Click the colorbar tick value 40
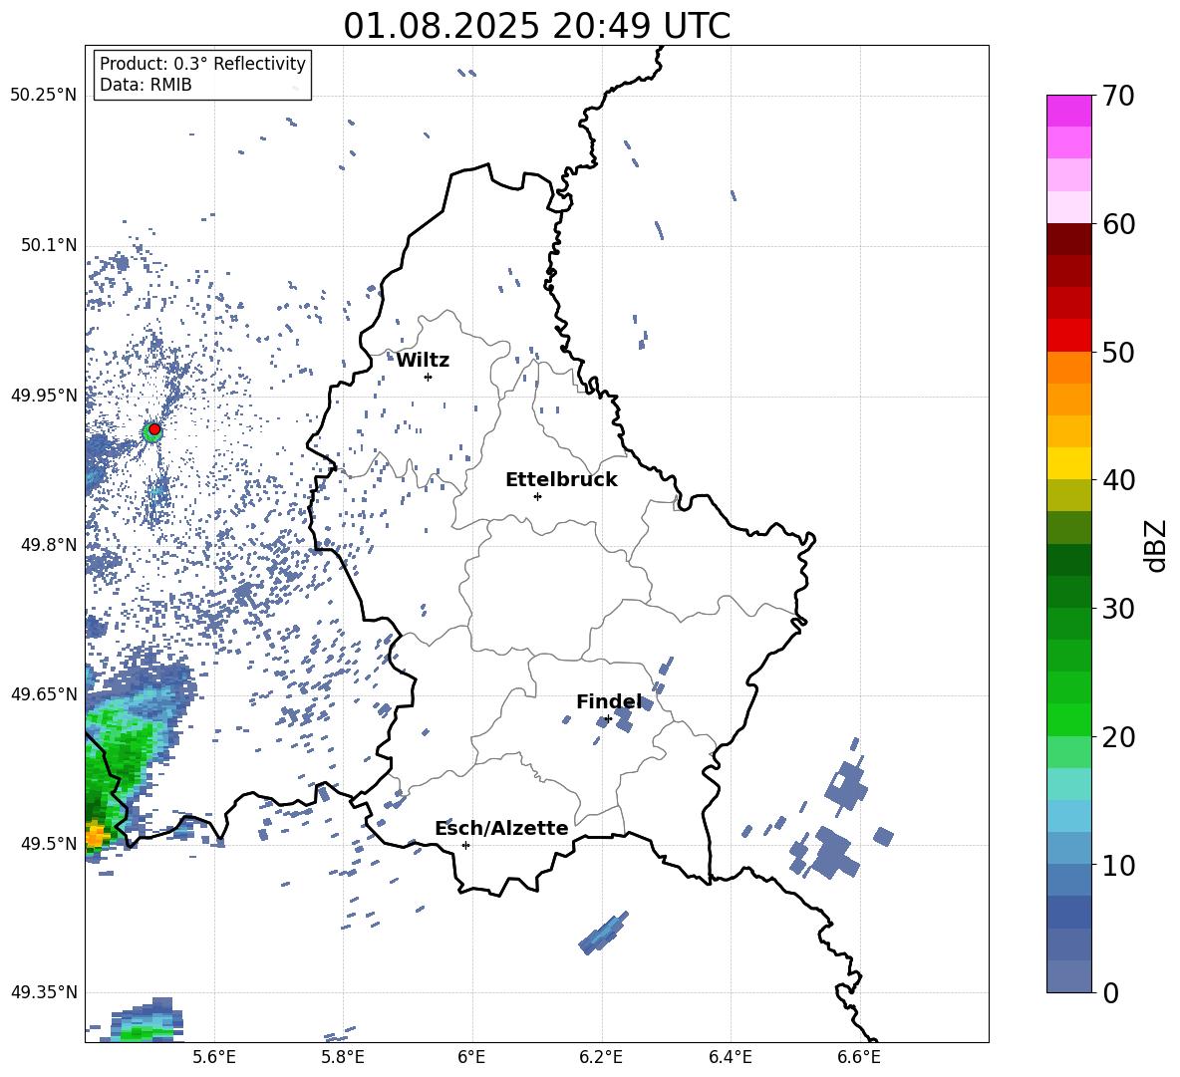The image size is (1180, 1077). pyautogui.click(x=1118, y=480)
